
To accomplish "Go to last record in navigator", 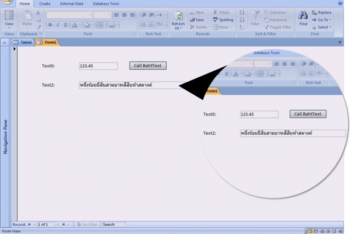I will [64, 224].
